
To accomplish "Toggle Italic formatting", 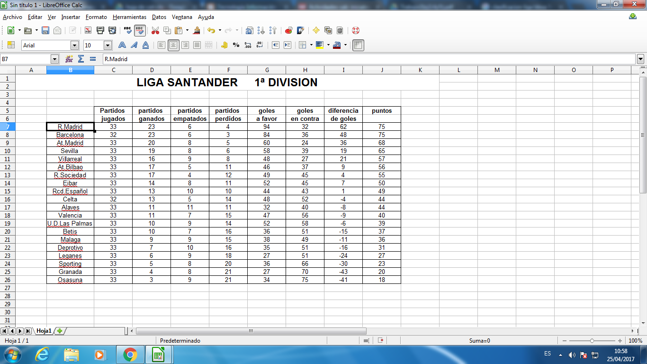I will tap(134, 45).
